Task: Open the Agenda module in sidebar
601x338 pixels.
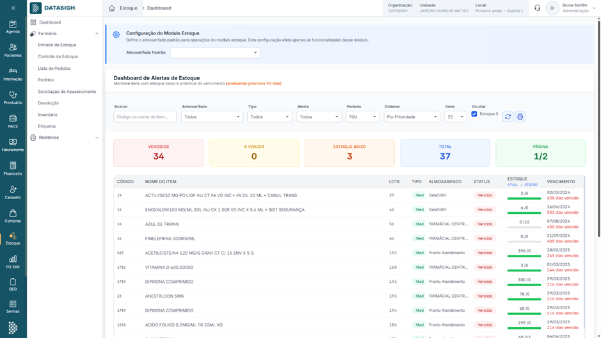Action: click(13, 26)
